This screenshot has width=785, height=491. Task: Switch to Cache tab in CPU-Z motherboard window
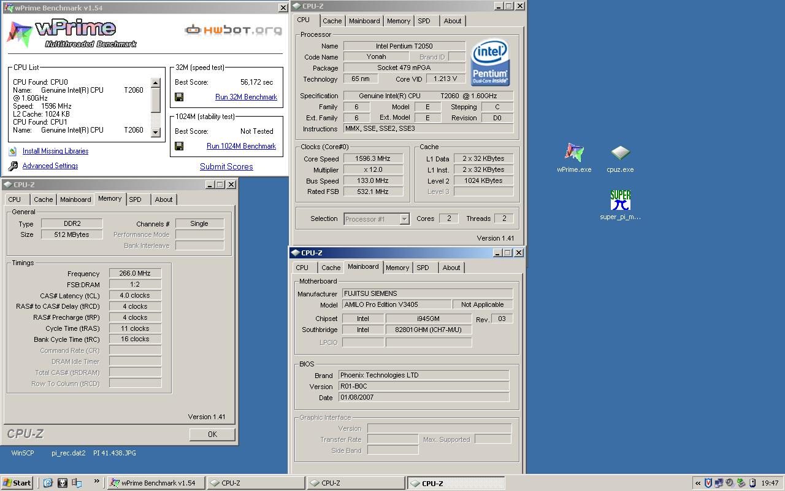331,268
